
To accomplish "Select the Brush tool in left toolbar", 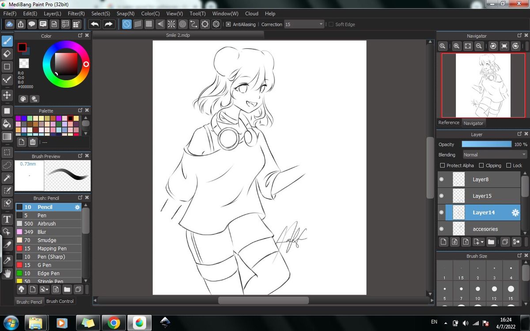I will click(7, 41).
